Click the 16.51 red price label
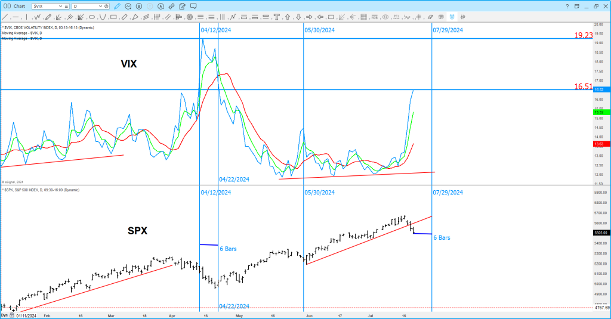 584,86
